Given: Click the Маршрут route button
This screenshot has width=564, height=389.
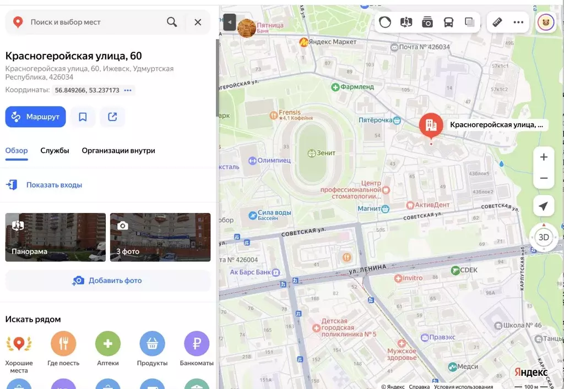Looking at the screenshot, I should tap(36, 117).
